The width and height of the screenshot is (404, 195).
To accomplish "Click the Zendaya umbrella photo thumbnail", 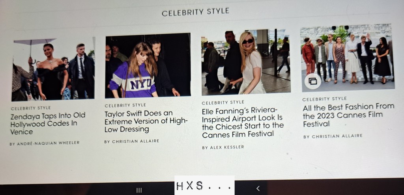I will click(x=53, y=69).
